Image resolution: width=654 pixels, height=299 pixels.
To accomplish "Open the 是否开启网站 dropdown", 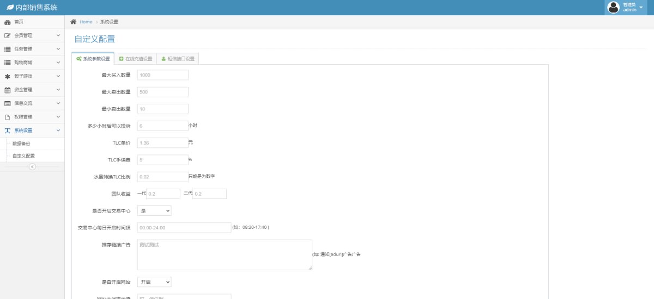I will tap(154, 282).
